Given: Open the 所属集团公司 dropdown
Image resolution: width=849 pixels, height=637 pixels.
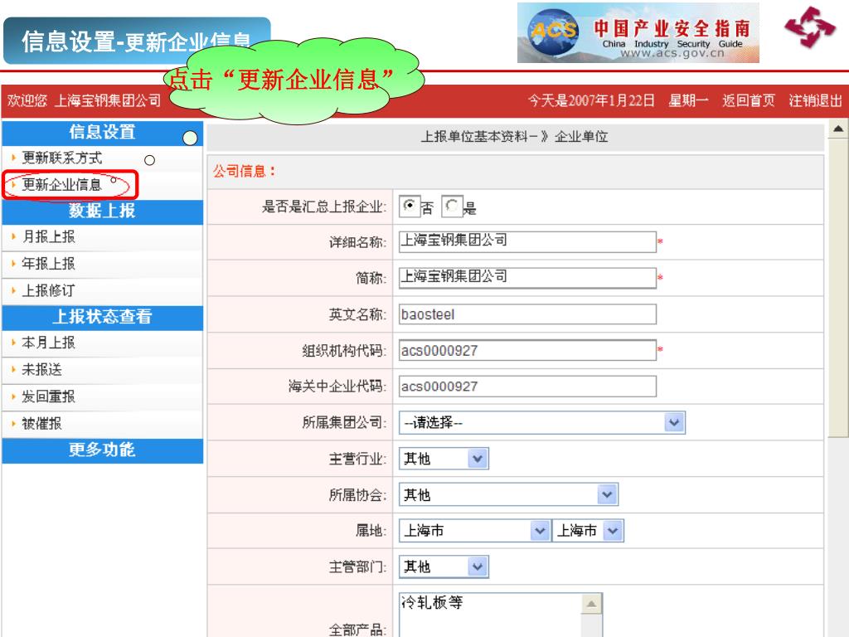Looking at the screenshot, I should pyautogui.click(x=542, y=422).
